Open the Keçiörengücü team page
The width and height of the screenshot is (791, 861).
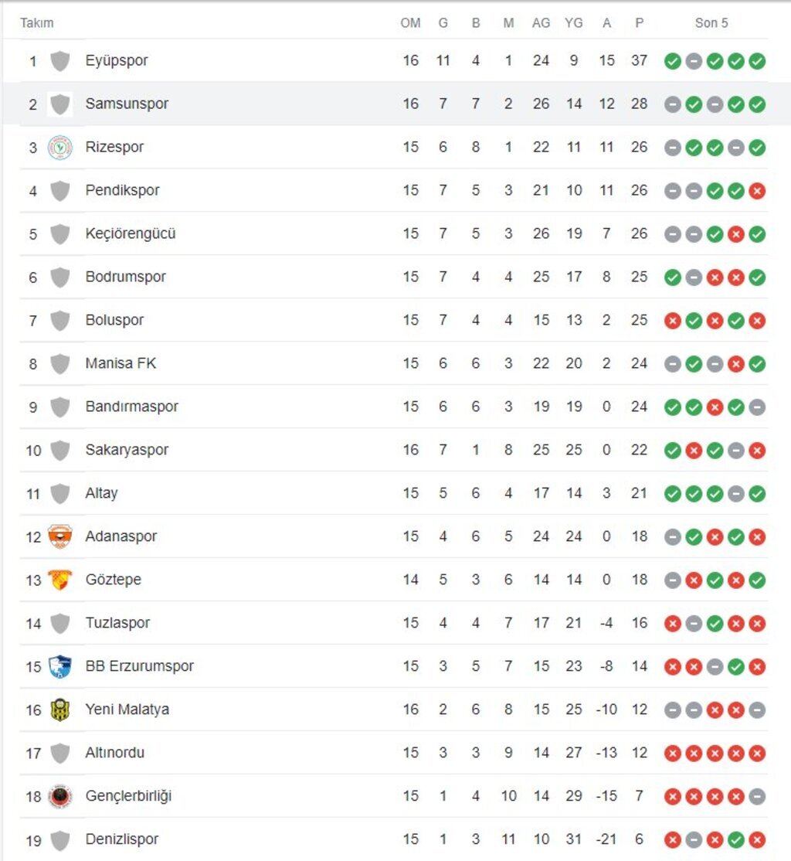[131, 233]
